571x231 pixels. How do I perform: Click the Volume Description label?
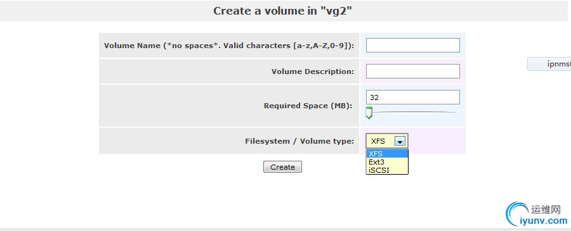pos(312,72)
